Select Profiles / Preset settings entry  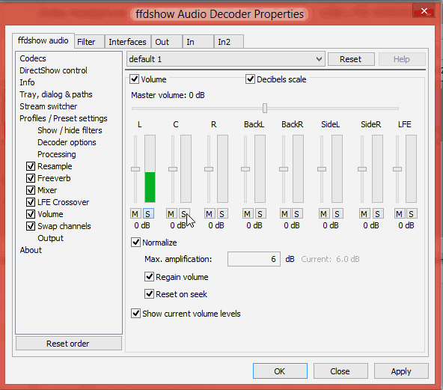tap(64, 118)
